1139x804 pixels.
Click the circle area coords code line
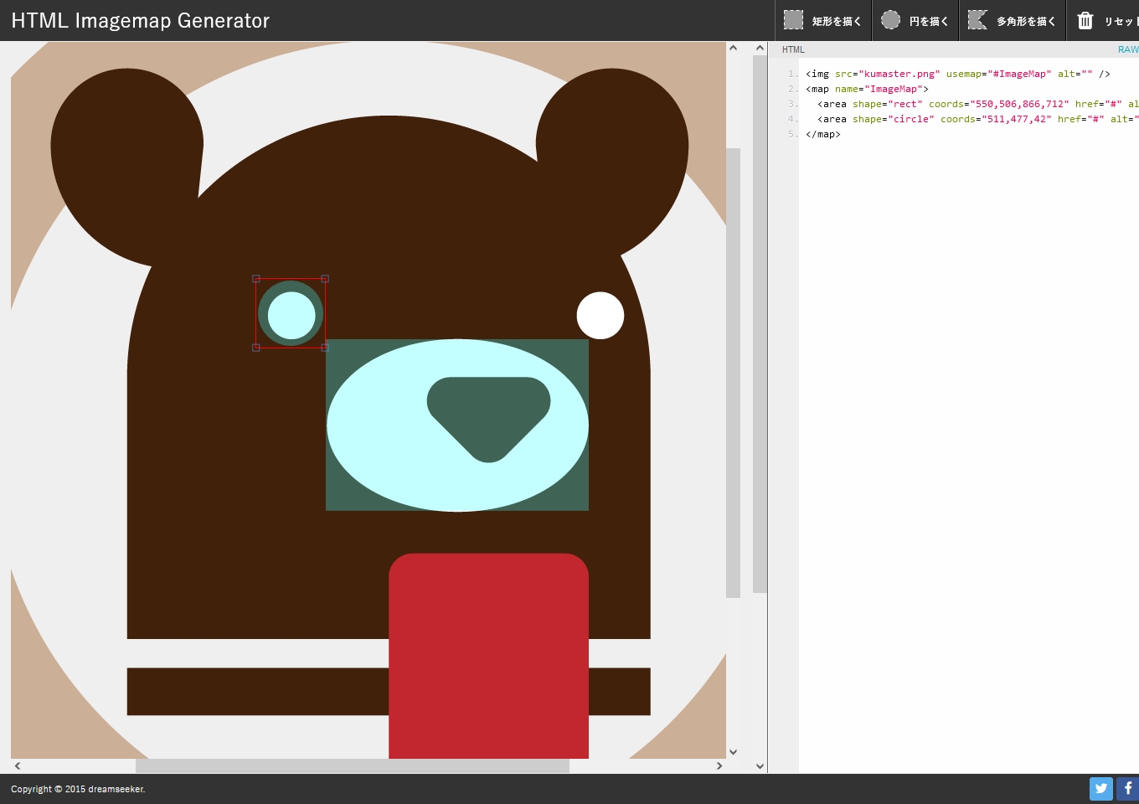coord(977,119)
